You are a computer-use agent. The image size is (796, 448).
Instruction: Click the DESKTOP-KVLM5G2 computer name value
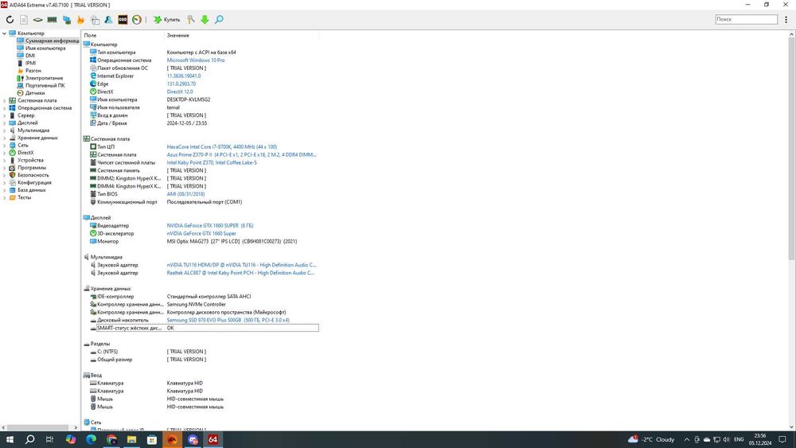click(x=189, y=100)
